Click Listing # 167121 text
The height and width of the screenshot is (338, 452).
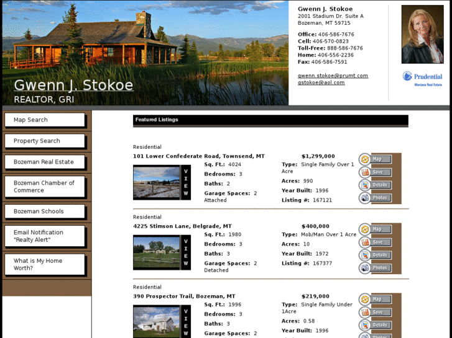307,200
